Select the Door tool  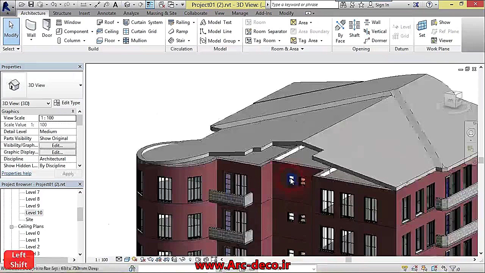47,29
